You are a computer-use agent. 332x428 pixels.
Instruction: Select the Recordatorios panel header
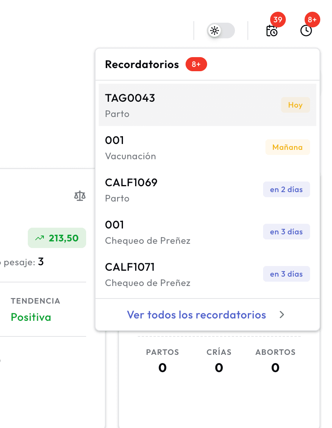click(x=142, y=64)
